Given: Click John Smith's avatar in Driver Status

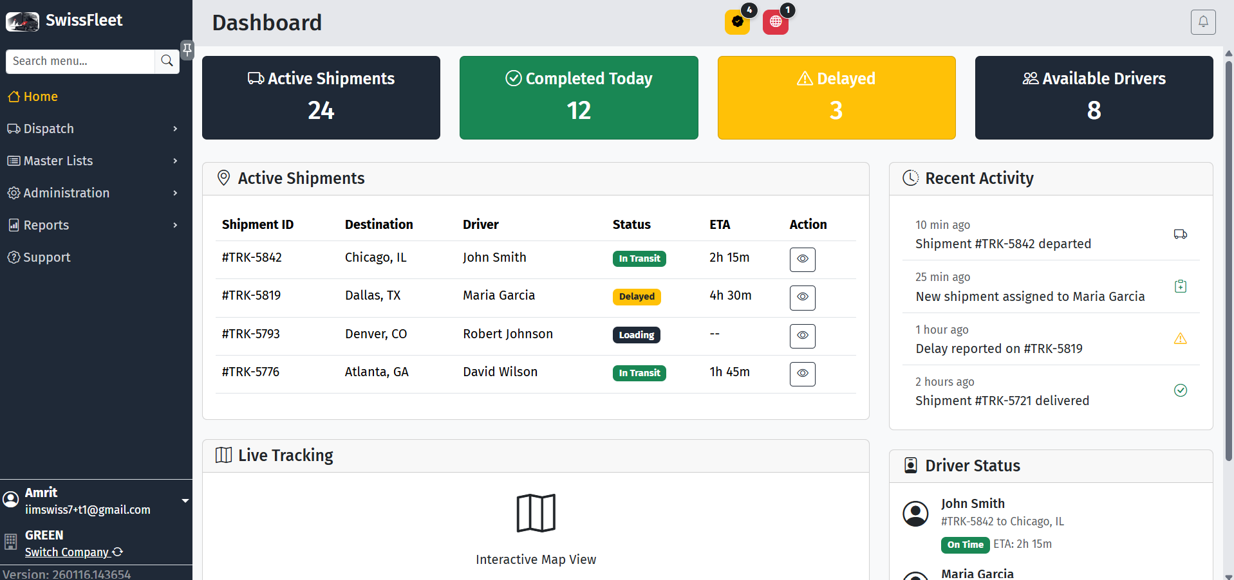Looking at the screenshot, I should (915, 514).
